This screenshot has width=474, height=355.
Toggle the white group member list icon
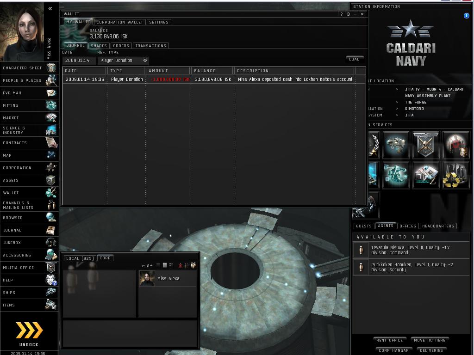coord(193,265)
